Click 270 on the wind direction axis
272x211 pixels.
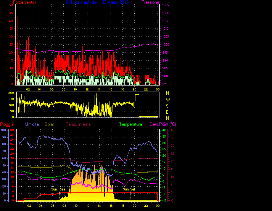11,99
